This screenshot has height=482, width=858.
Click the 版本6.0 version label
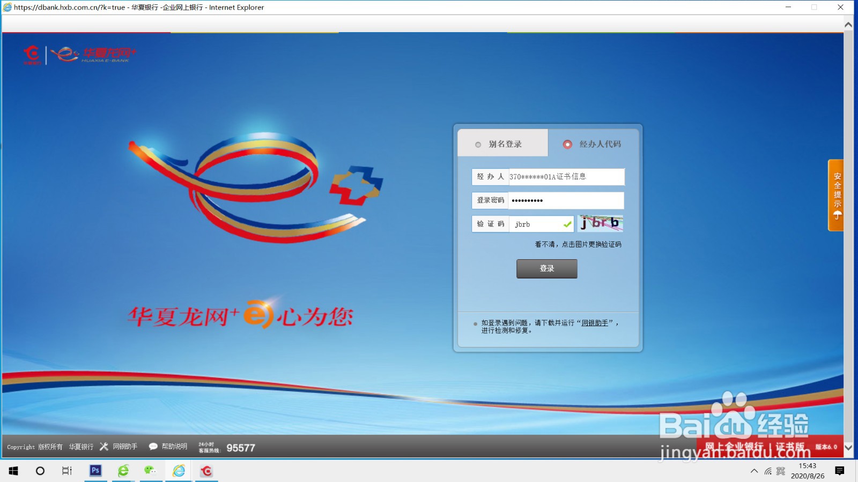tap(826, 447)
